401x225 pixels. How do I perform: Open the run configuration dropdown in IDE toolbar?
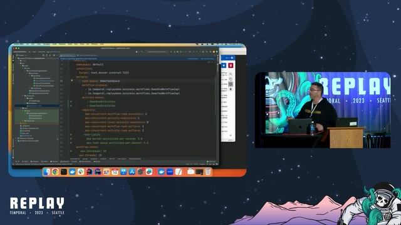[157, 52]
